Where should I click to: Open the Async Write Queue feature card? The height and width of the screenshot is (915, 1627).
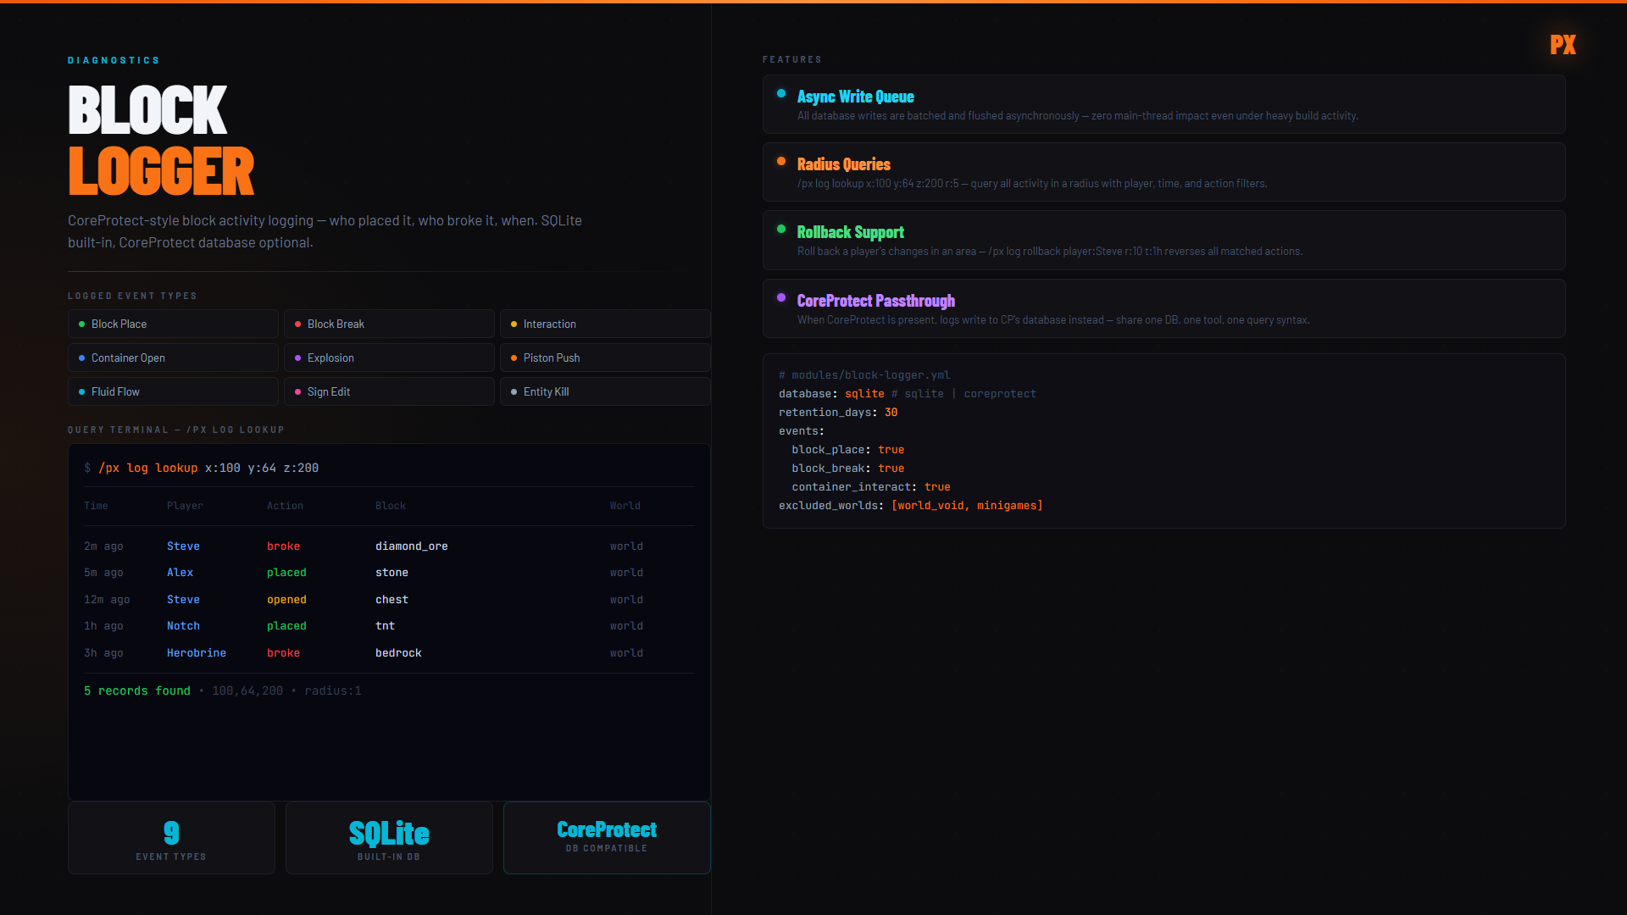pos(1163,104)
